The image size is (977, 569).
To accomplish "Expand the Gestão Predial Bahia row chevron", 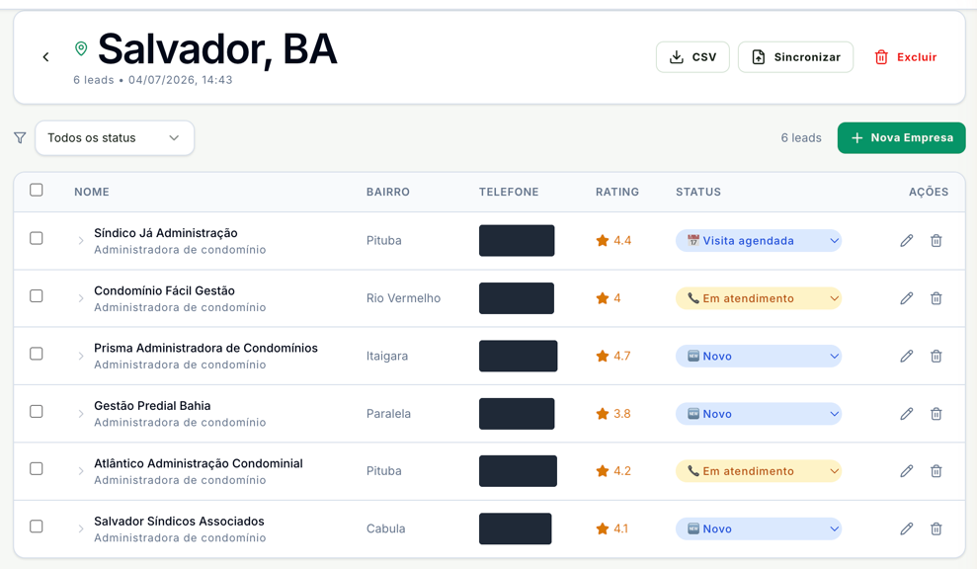I will 81,414.
